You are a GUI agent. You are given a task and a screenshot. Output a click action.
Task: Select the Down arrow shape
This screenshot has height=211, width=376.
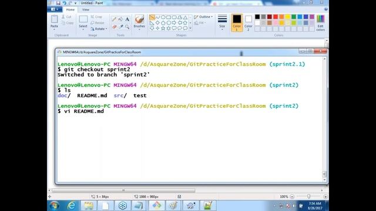152,28
